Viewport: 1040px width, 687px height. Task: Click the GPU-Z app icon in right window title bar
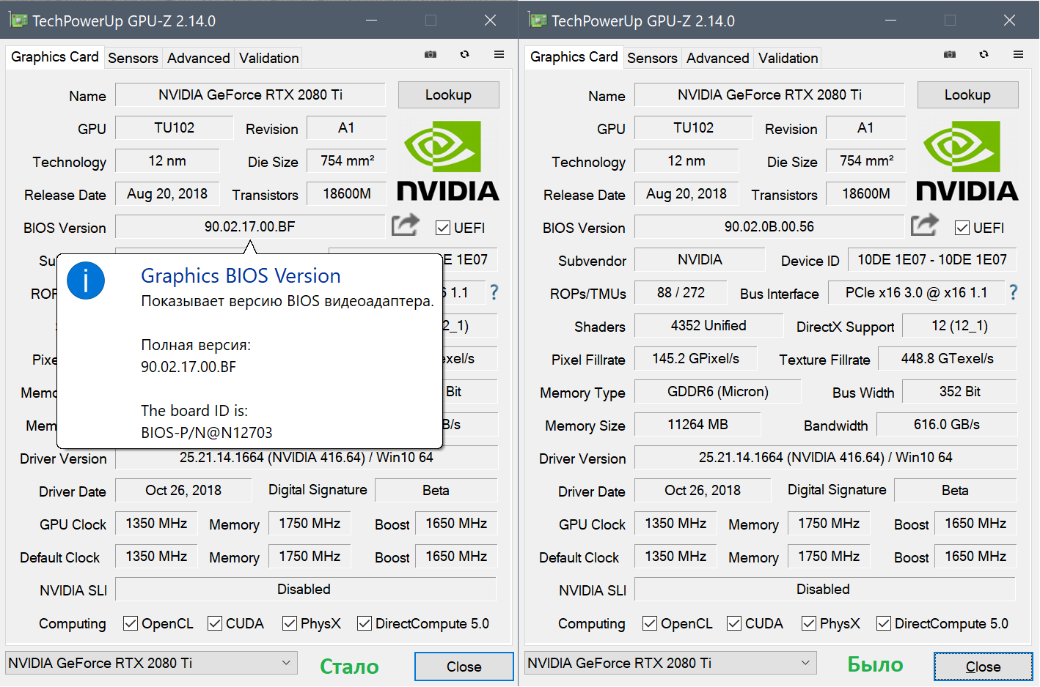[x=538, y=20]
